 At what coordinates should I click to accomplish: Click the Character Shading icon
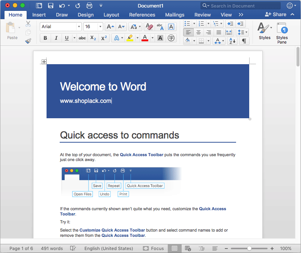click(160, 38)
